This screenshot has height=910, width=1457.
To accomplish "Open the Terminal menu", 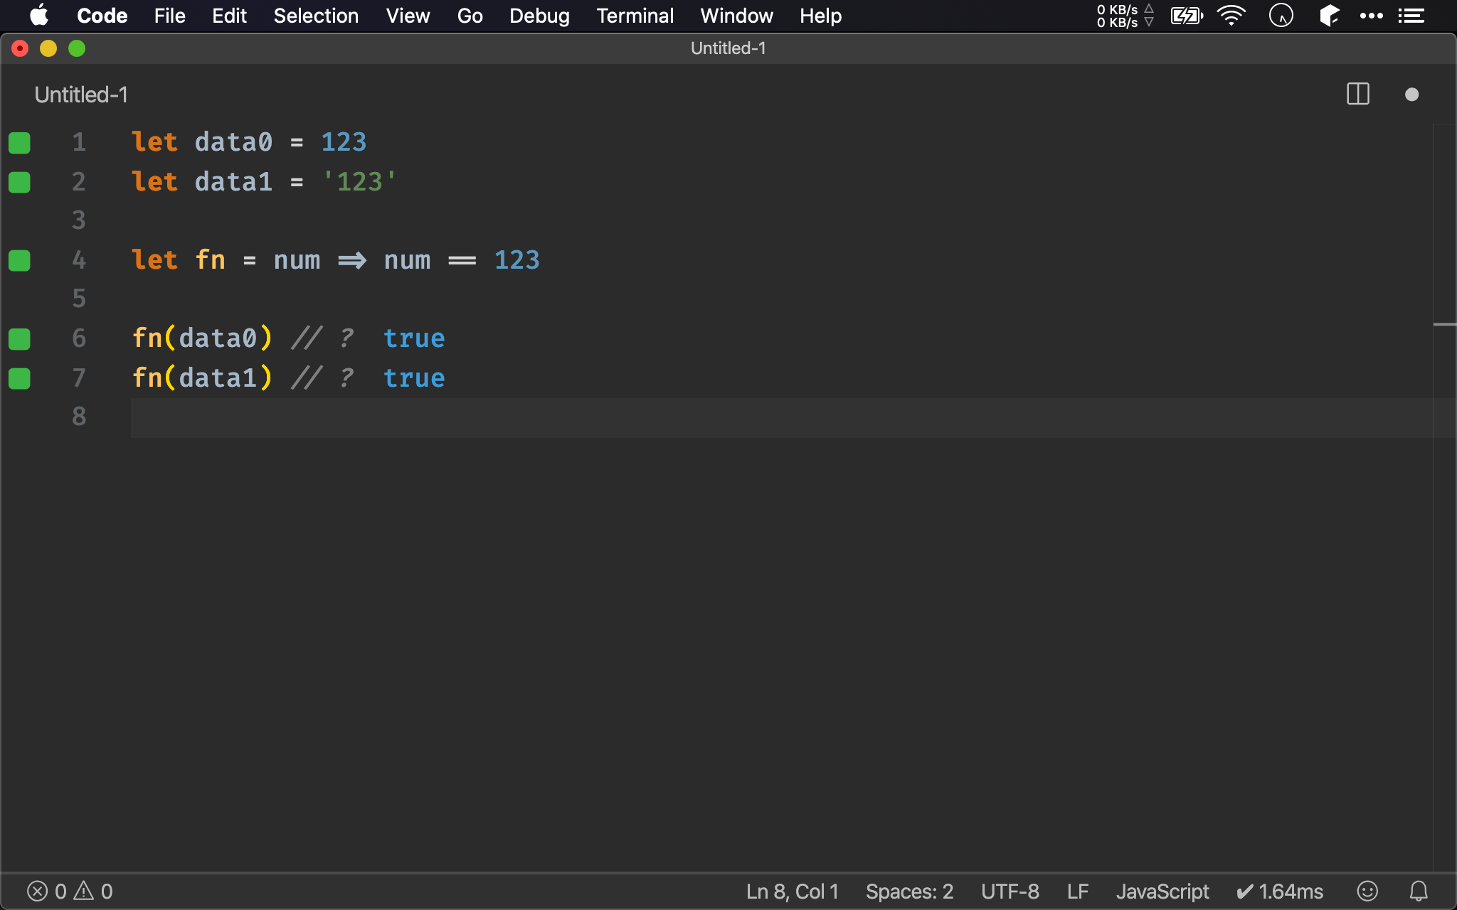I will pos(635,16).
